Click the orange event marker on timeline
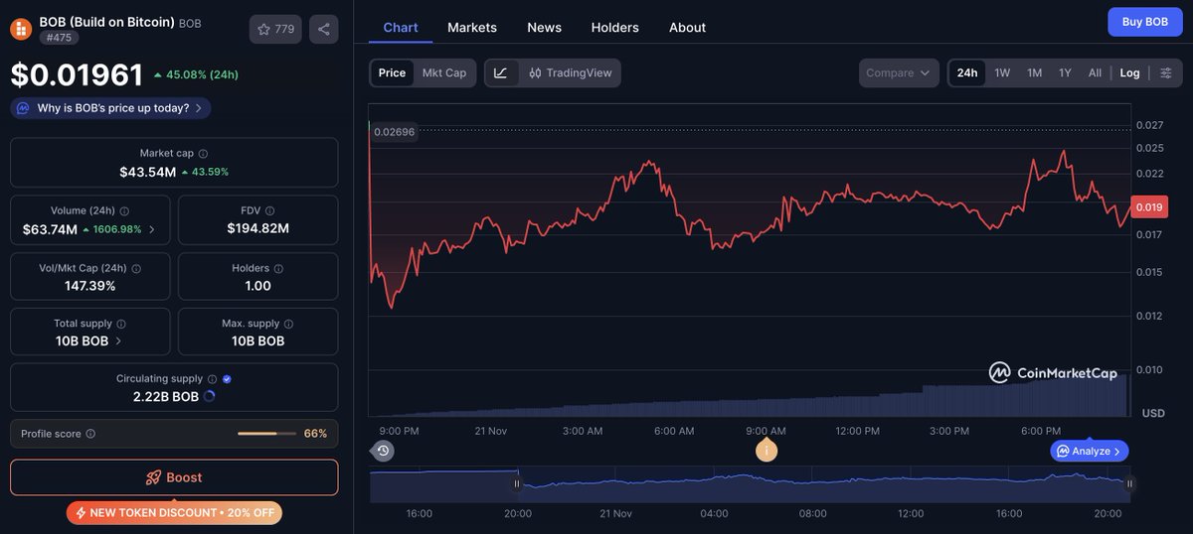Screen dimensions: 1193x534 pyautogui.click(x=766, y=451)
